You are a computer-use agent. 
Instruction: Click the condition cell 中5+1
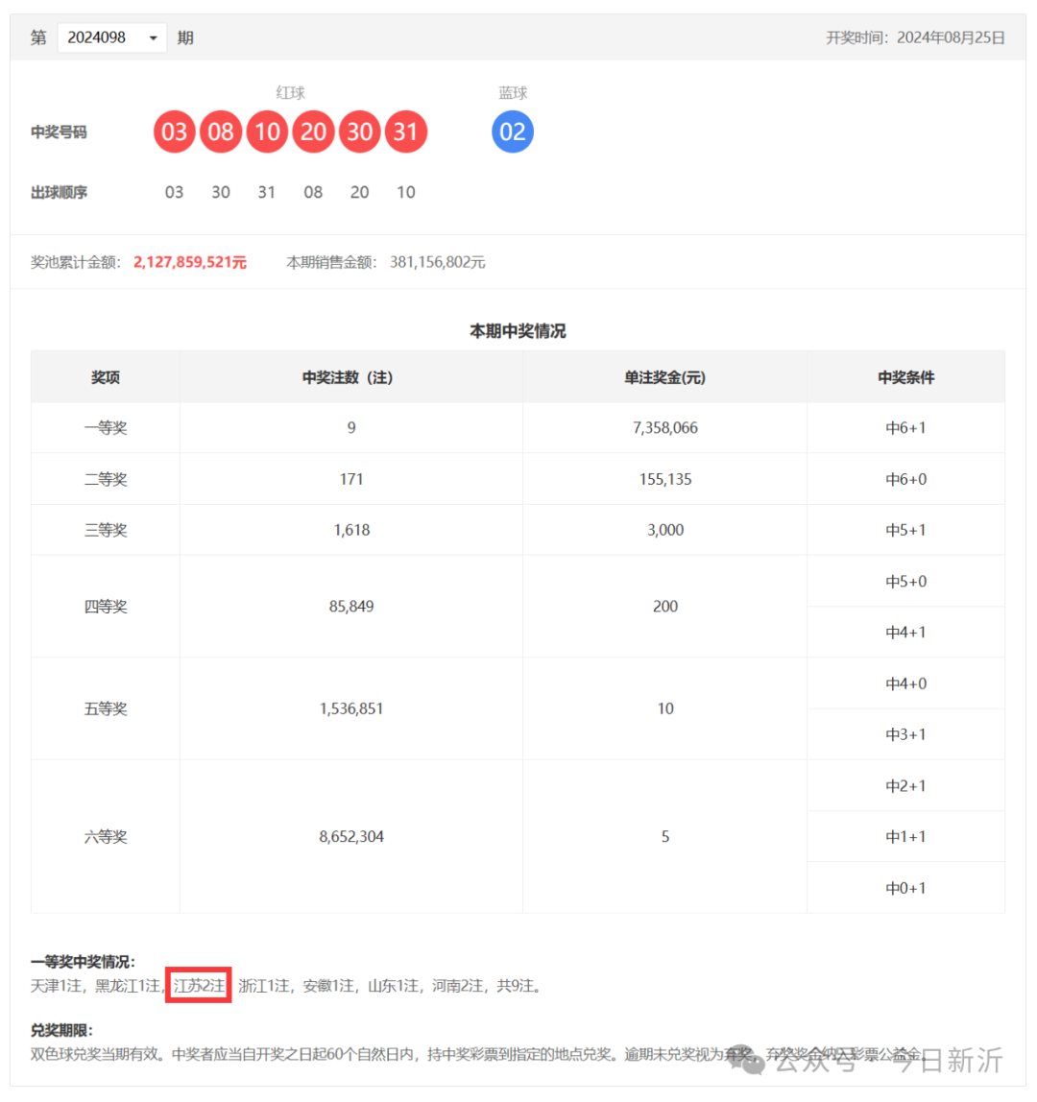[x=906, y=530]
